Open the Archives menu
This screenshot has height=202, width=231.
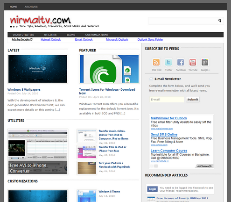click(31, 7)
